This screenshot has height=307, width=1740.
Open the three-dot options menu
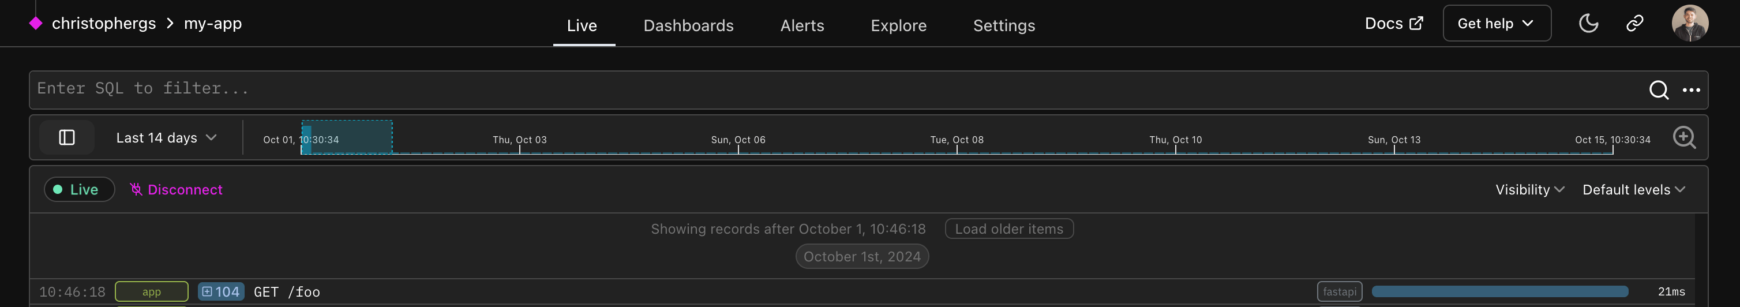(x=1691, y=90)
